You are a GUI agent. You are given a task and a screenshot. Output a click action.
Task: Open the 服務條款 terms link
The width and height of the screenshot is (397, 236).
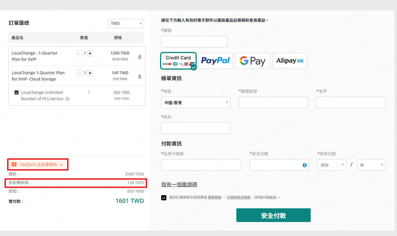coord(215,197)
